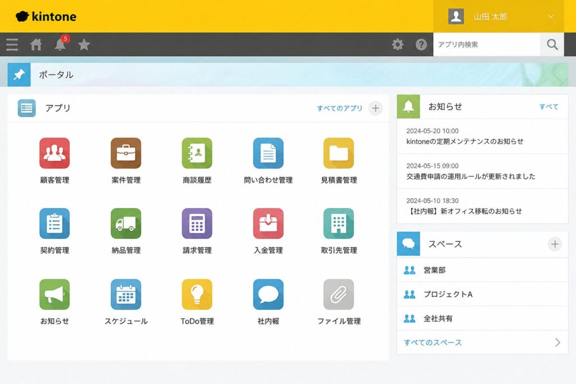Open the すべてのスペース link
Viewport: 576px width, 384px height.
[433, 342]
